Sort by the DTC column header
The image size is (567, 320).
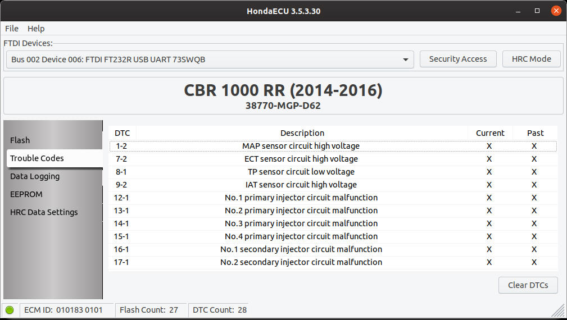pos(123,133)
